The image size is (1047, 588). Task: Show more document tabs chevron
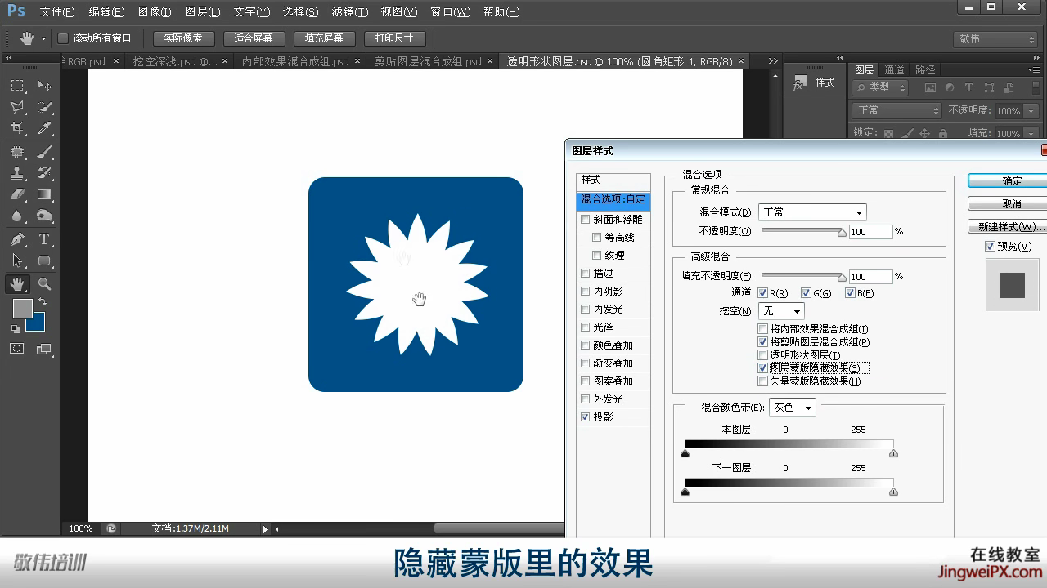point(773,61)
